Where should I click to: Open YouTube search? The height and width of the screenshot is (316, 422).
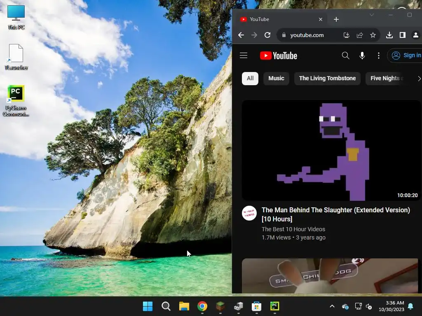(x=346, y=56)
